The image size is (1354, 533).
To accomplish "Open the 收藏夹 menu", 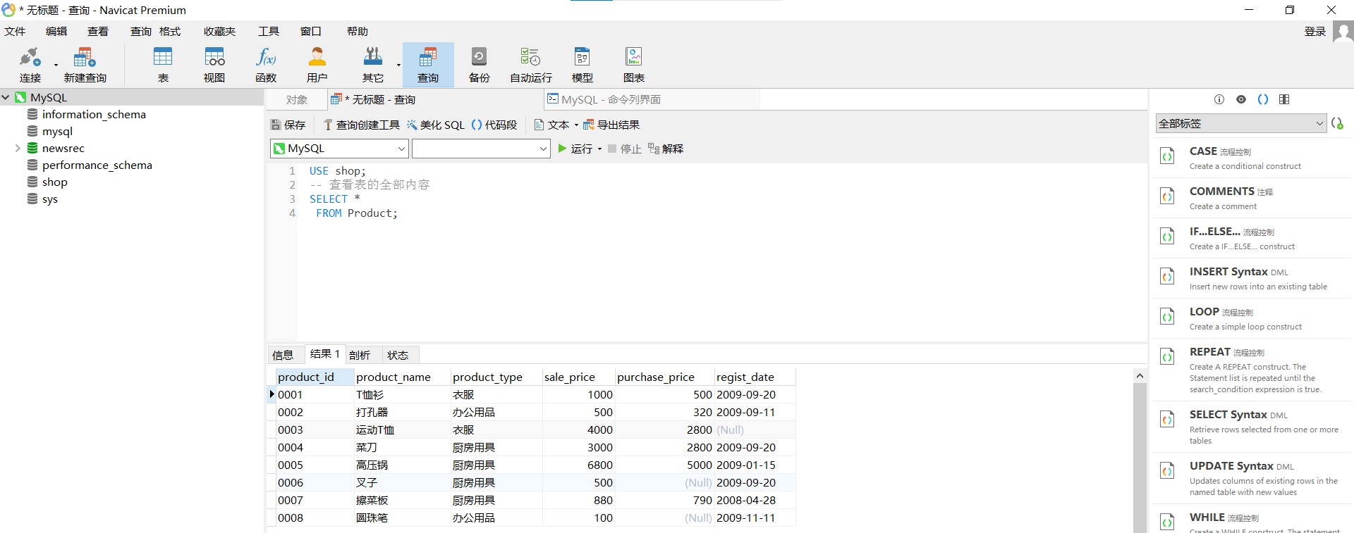I will pyautogui.click(x=219, y=32).
